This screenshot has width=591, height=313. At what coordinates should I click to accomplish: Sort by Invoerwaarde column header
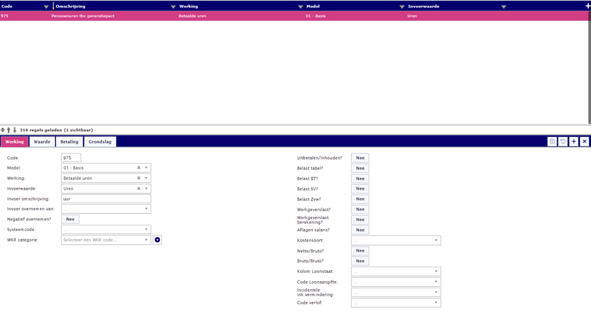(423, 6)
